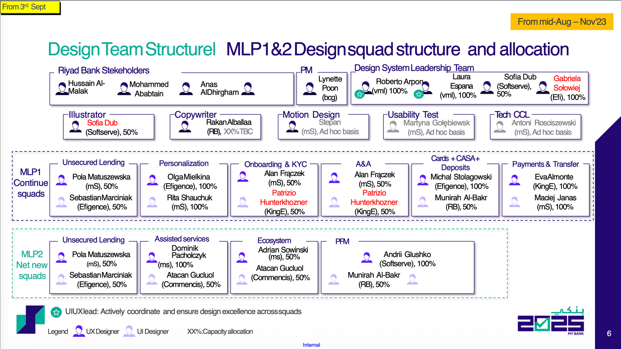Click the 'Payments & Transfer' squad heading

click(545, 164)
